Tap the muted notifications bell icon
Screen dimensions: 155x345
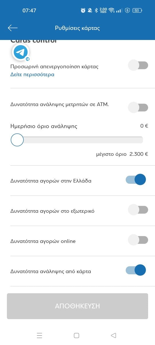pyautogui.click(x=90, y=11)
